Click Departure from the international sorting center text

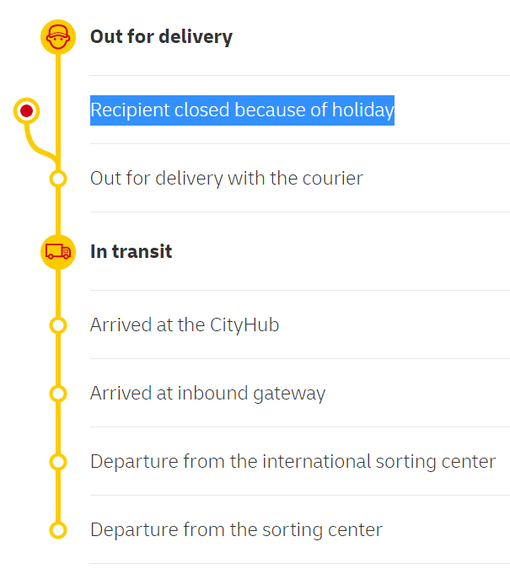293,462
